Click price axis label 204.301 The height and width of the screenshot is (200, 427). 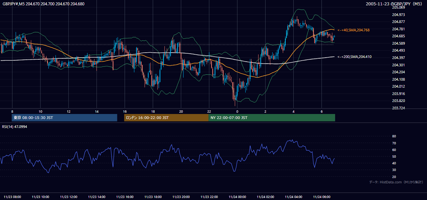pyautogui.click(x=398, y=65)
